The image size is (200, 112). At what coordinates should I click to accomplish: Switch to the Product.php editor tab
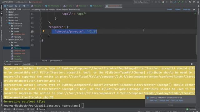tap(97, 6)
